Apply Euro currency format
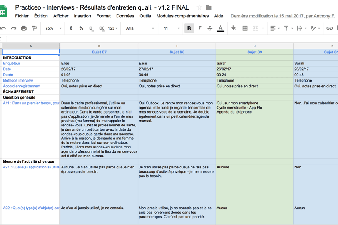Screen dimensions: 338x225 point(71,28)
